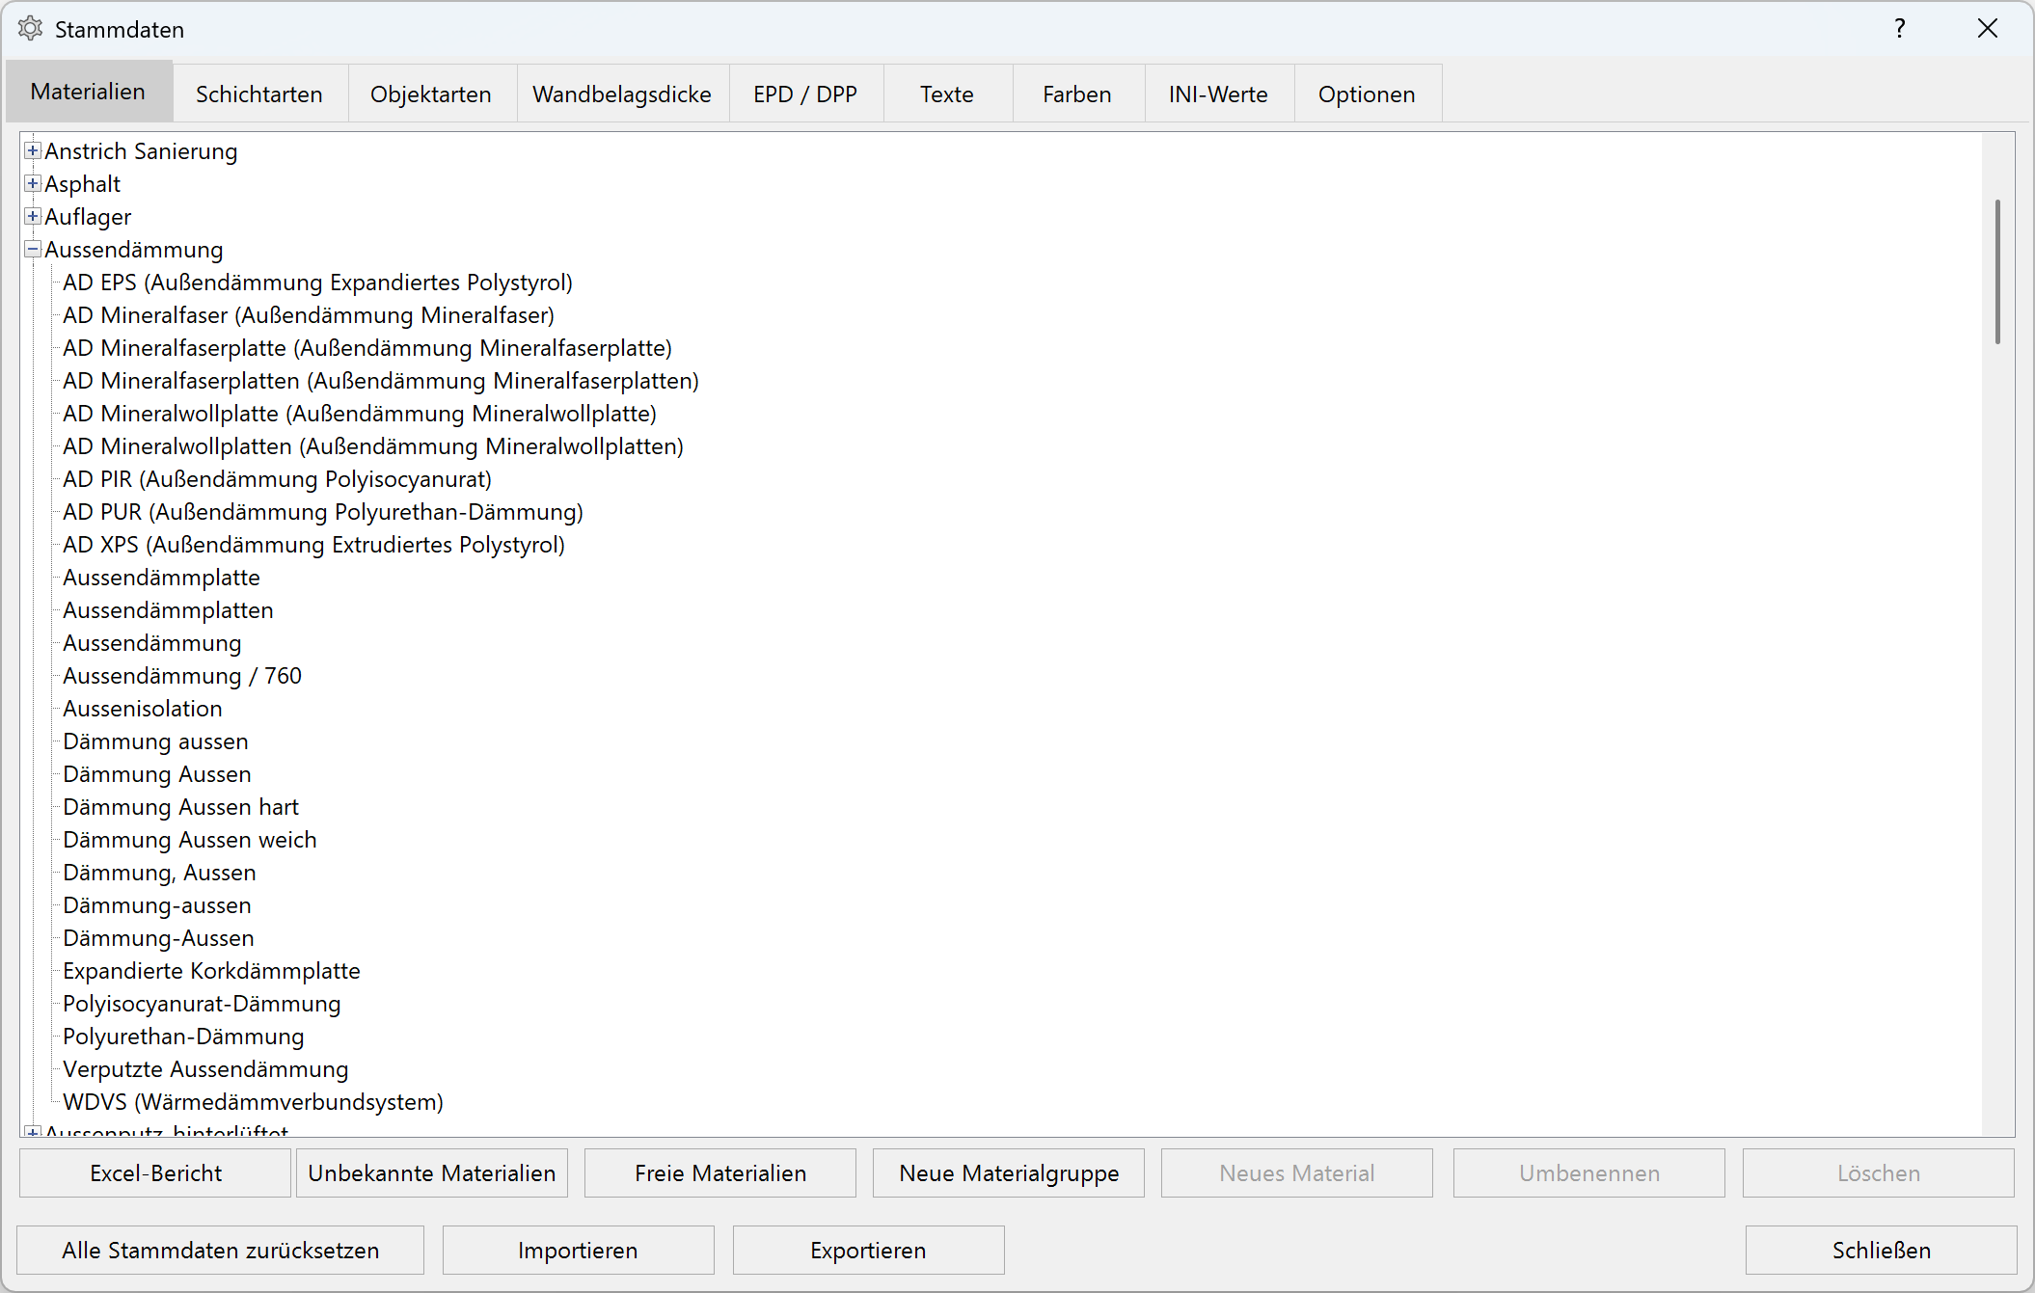
Task: Collapse the Aussendämmung group
Action: 33,250
